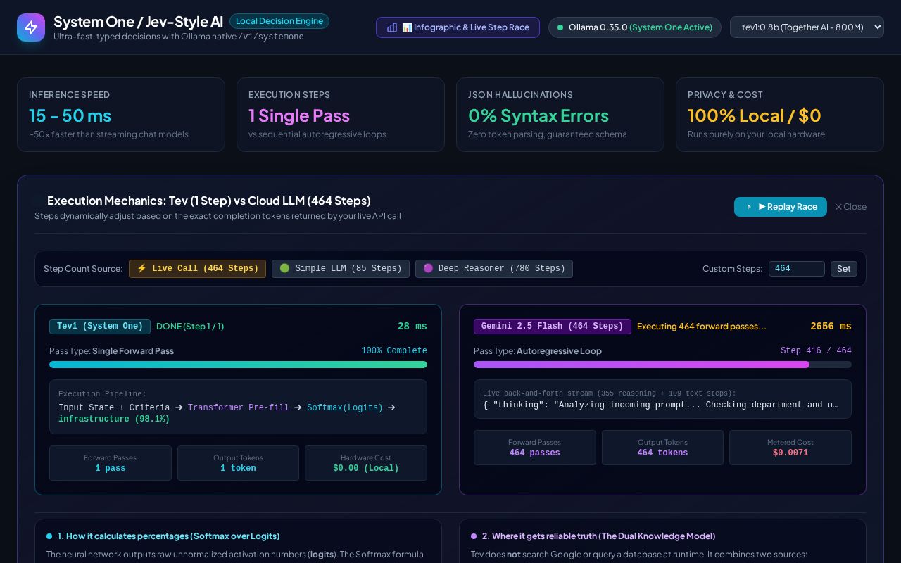Click the Replay Race button
This screenshot has height=563, width=901.
tap(781, 207)
